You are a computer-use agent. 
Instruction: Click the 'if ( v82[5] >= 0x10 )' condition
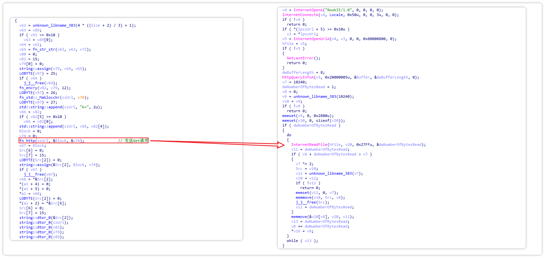click(43, 117)
